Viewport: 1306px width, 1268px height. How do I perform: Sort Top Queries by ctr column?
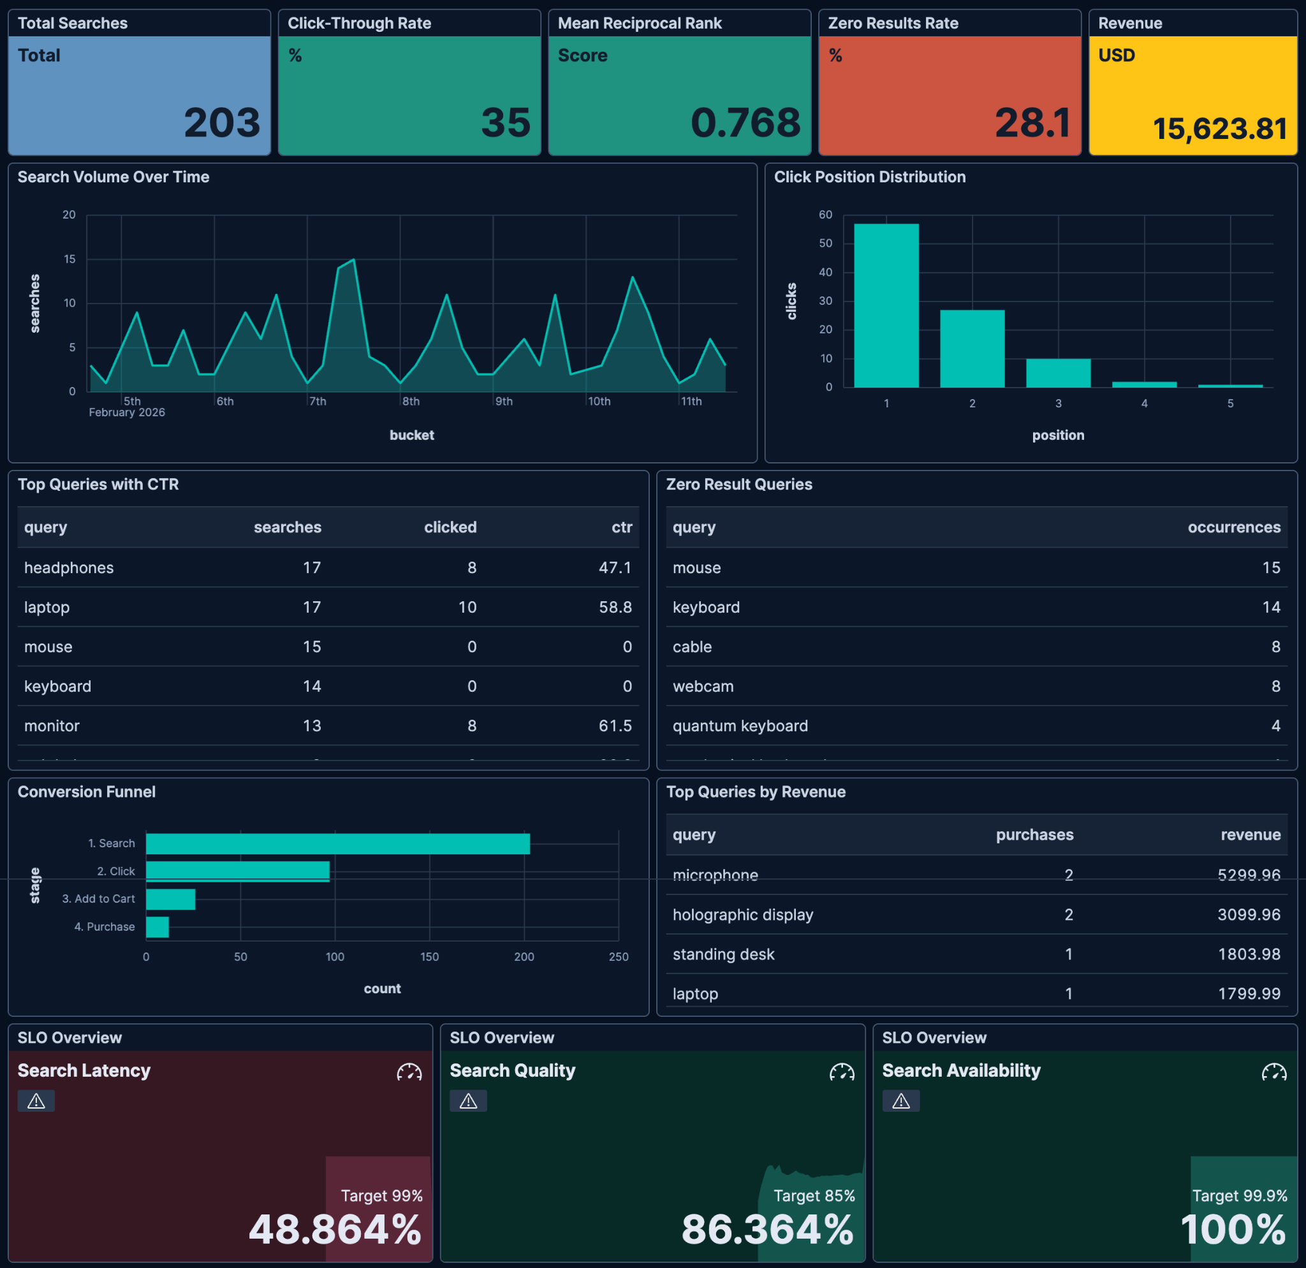622,527
